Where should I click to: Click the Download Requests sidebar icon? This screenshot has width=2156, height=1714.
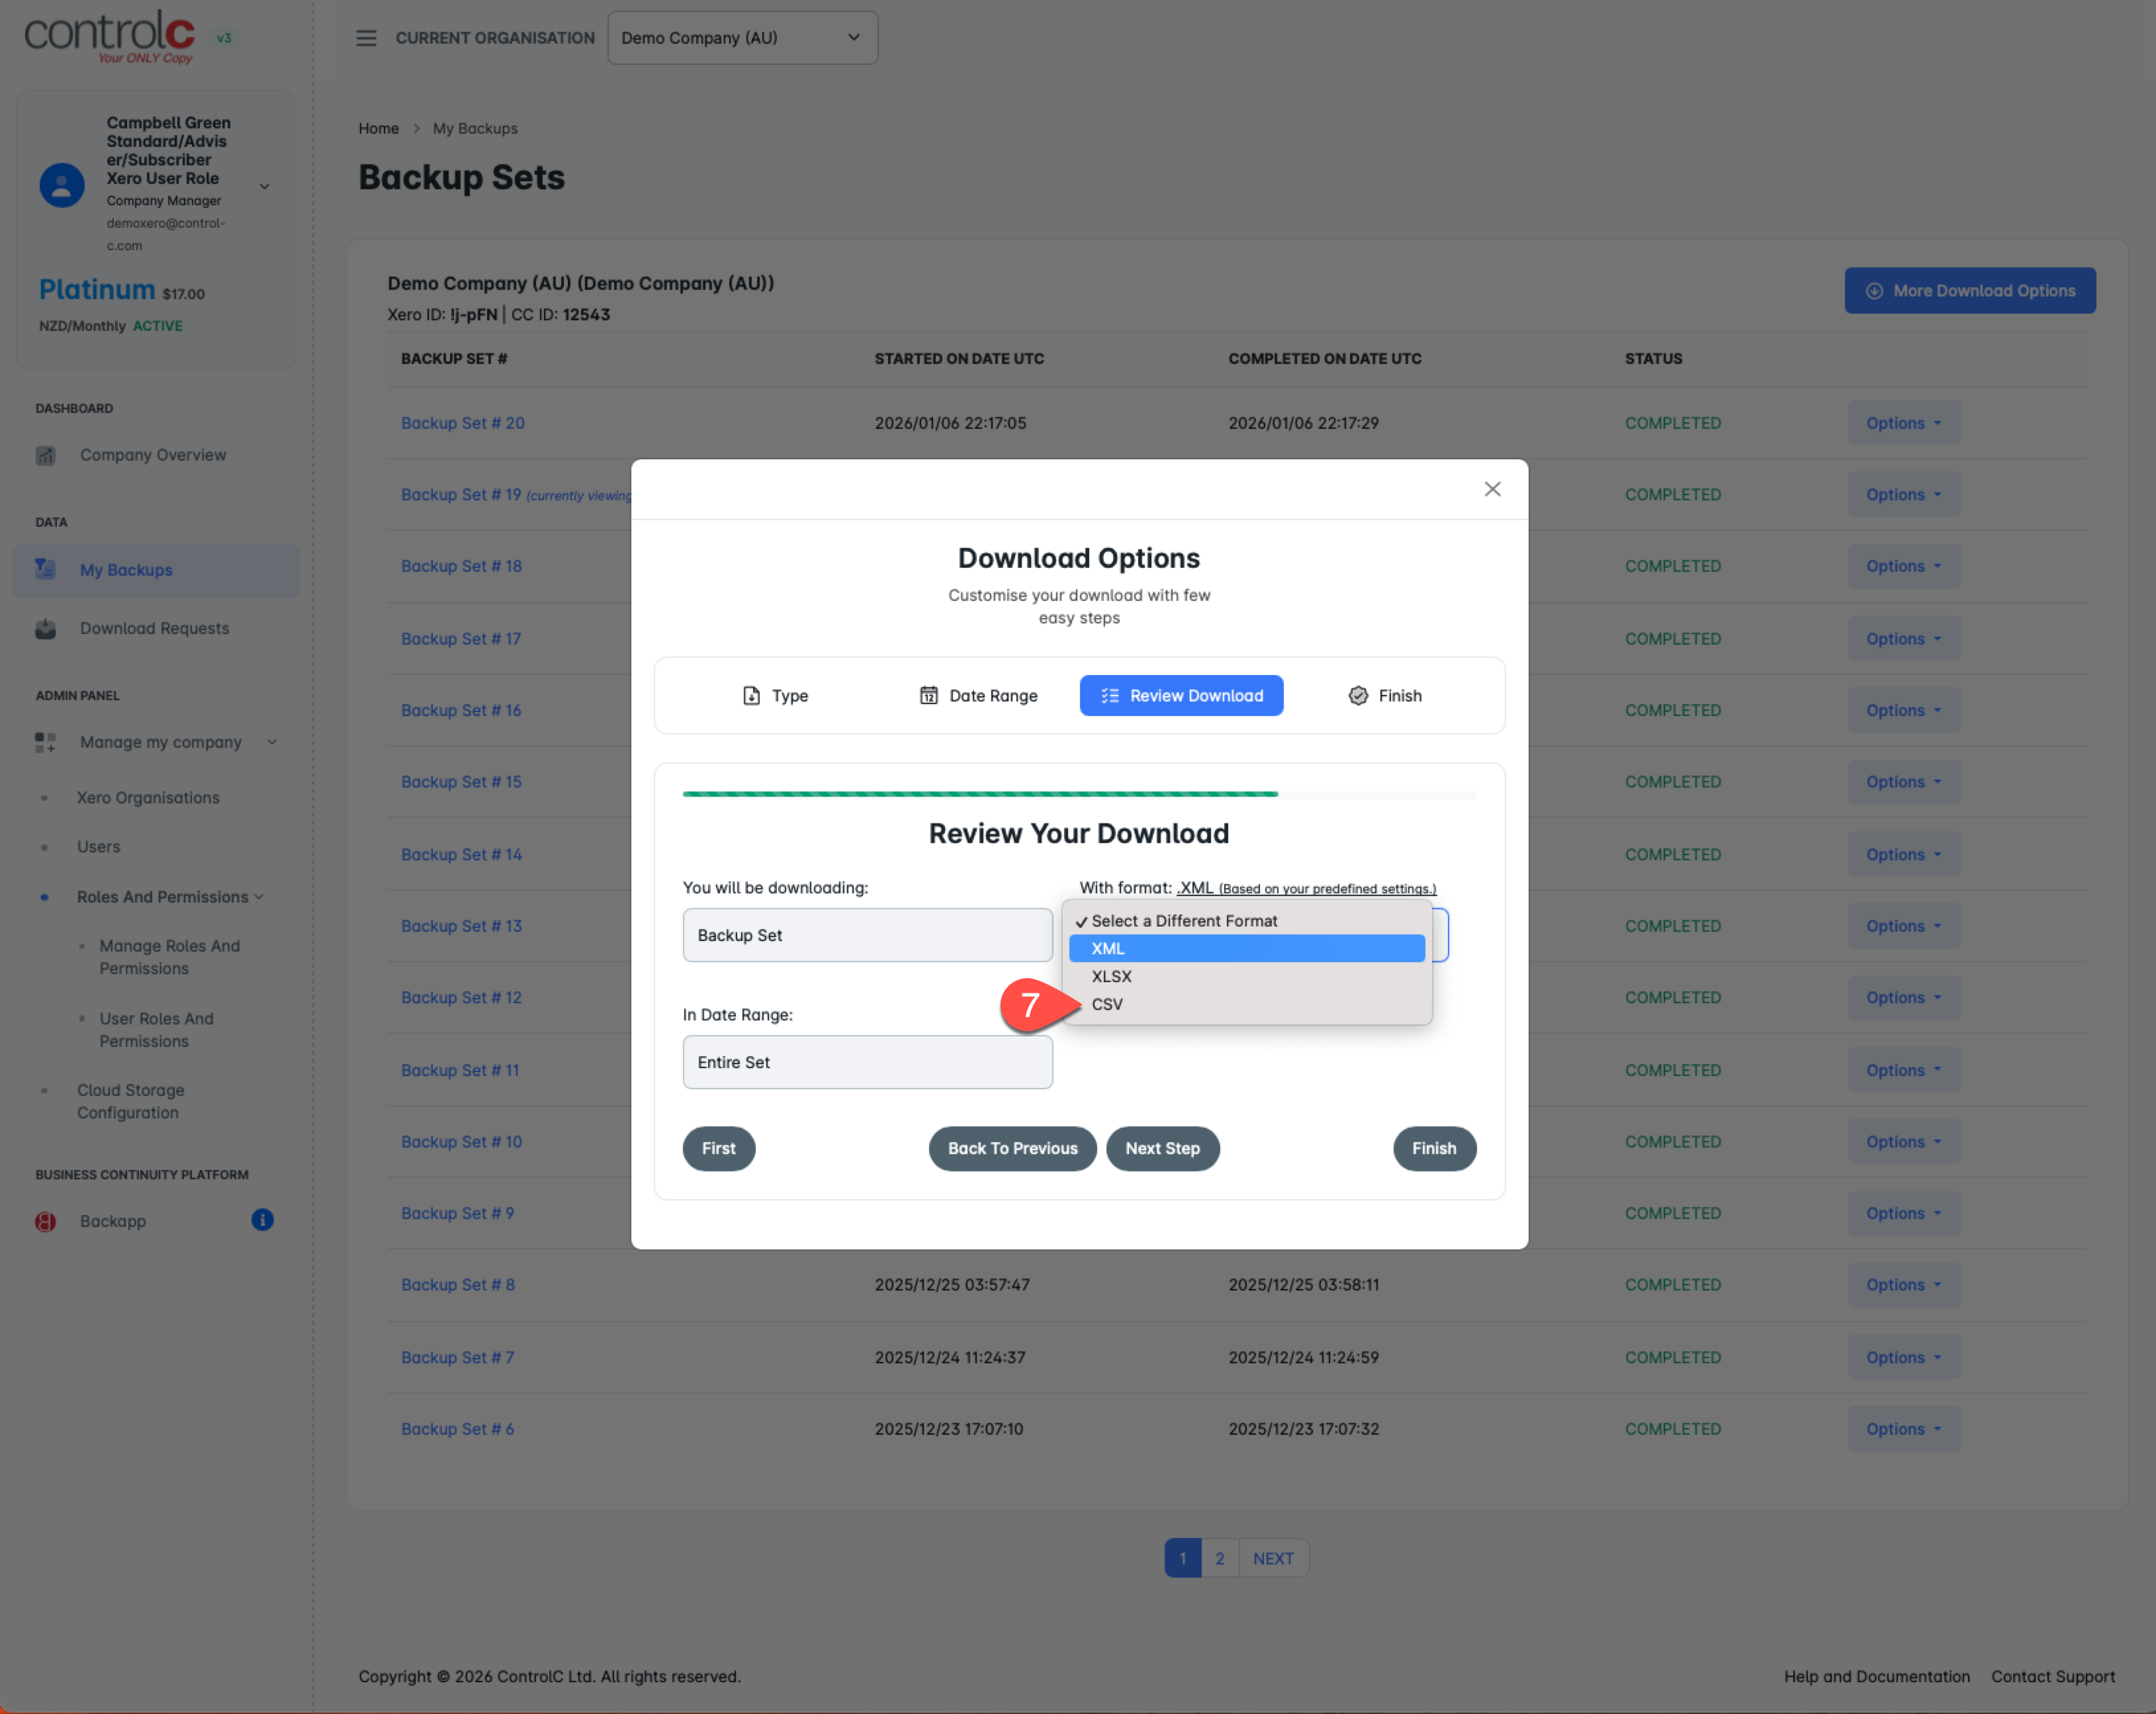(x=46, y=628)
